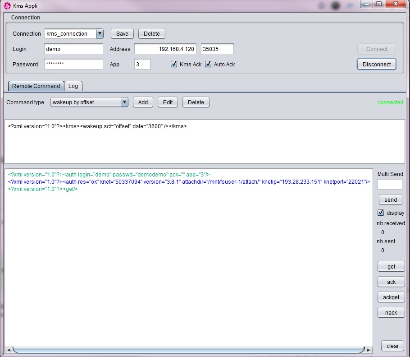The image size is (410, 357).
Task: Click the Multi Send input field
Action: pyautogui.click(x=390, y=184)
